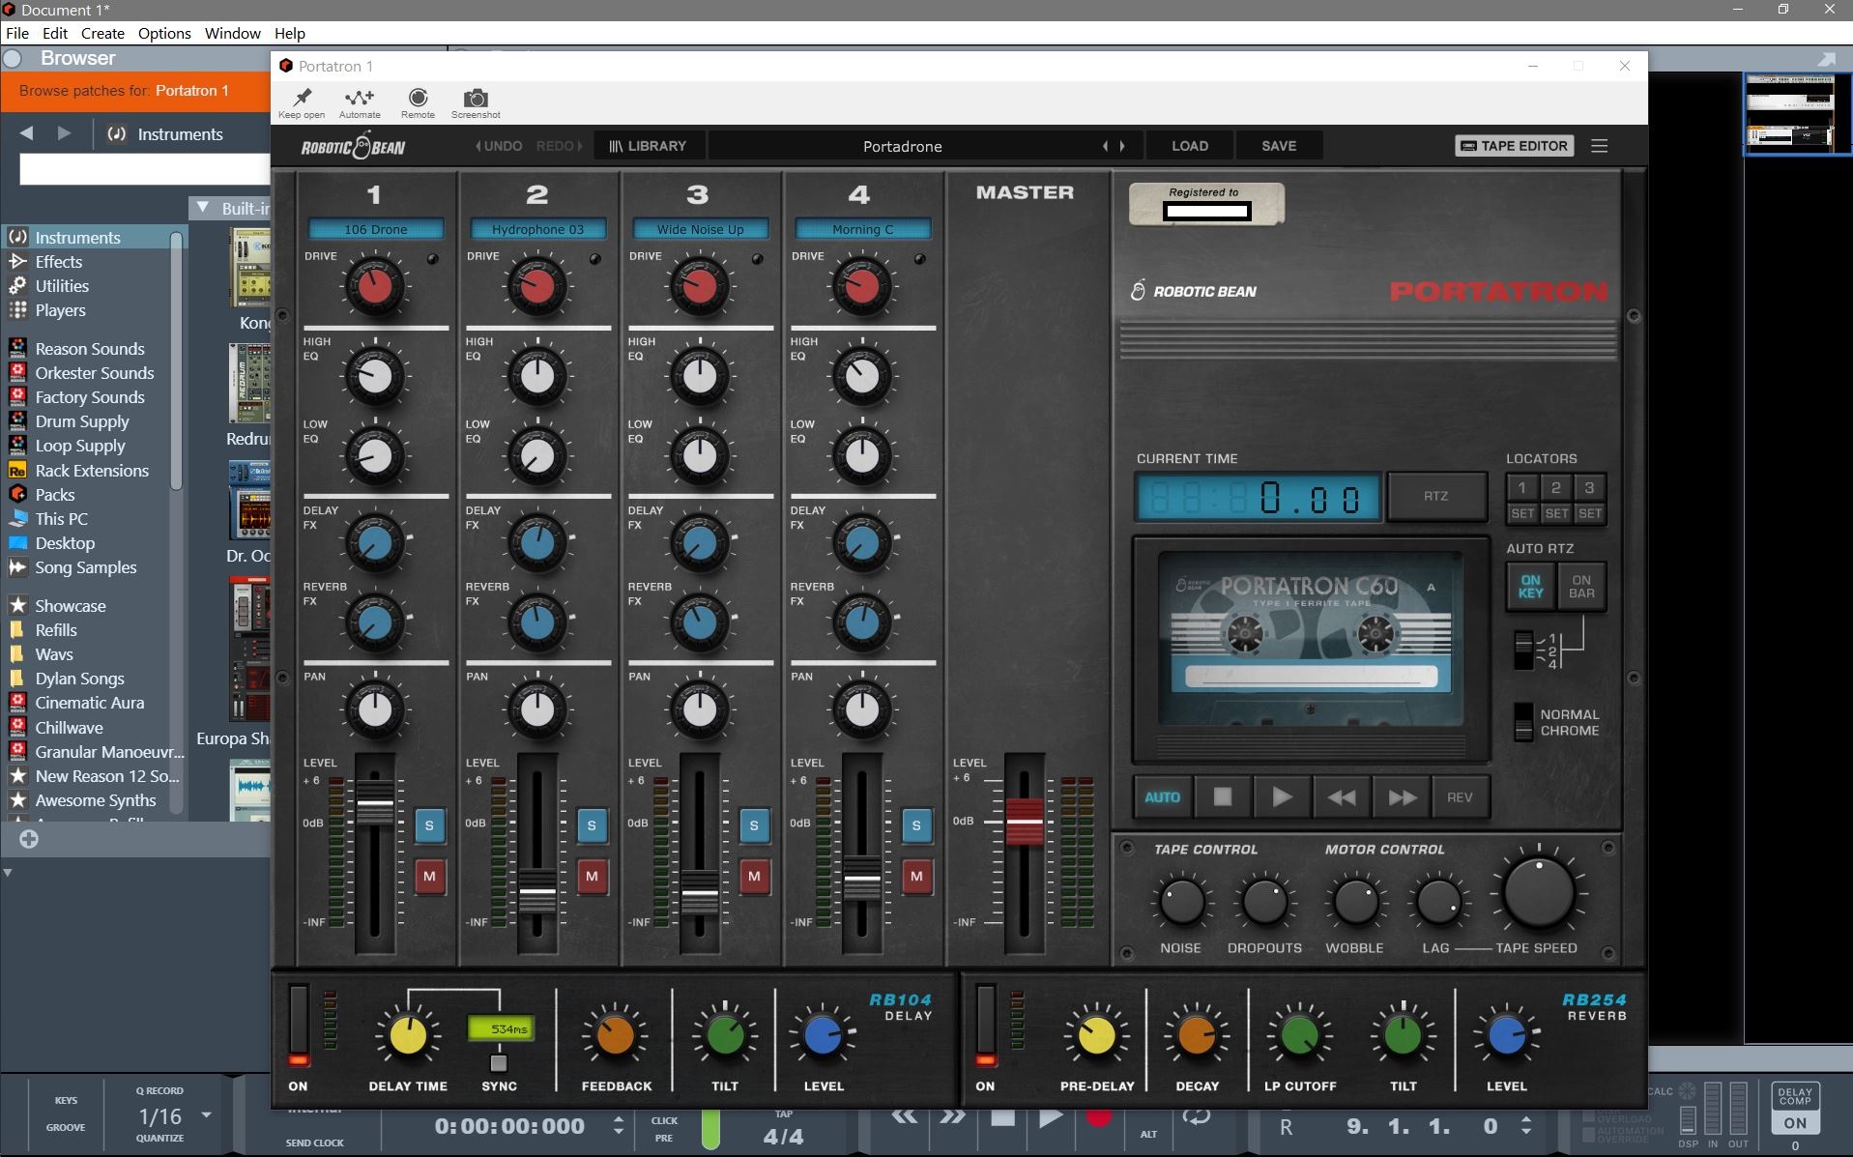Open the Portadrone patch name selector
Image resolution: width=1853 pixels, height=1157 pixels.
coord(902,146)
